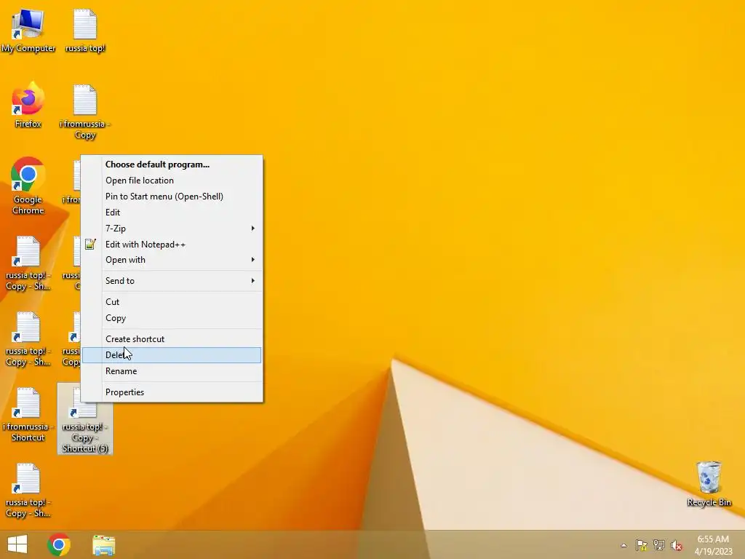
Task: Select the 'russia top!' text file icon
Action: (x=85, y=31)
